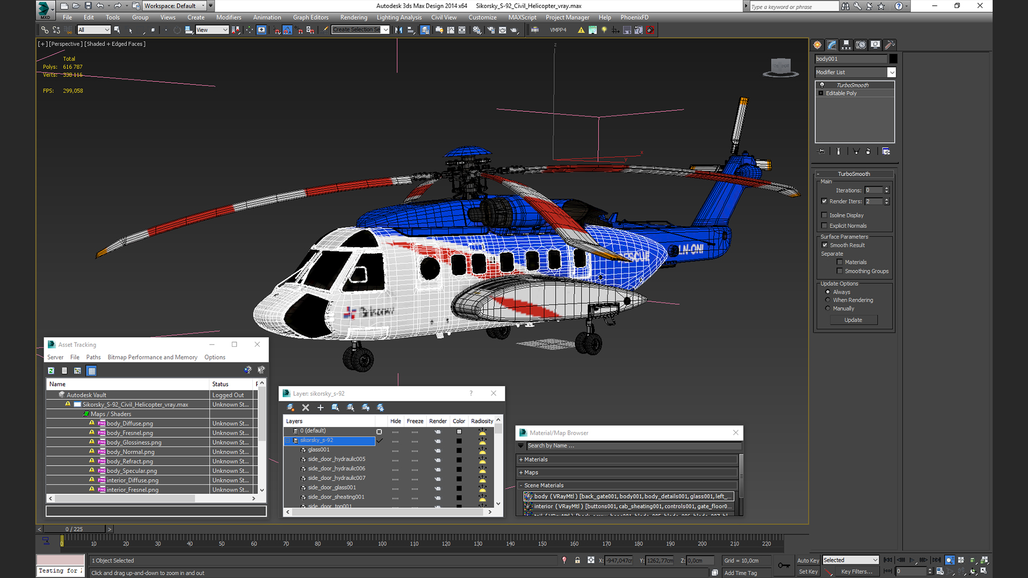Open the Workspace Default dropdown
The width and height of the screenshot is (1028, 578).
pos(174,6)
